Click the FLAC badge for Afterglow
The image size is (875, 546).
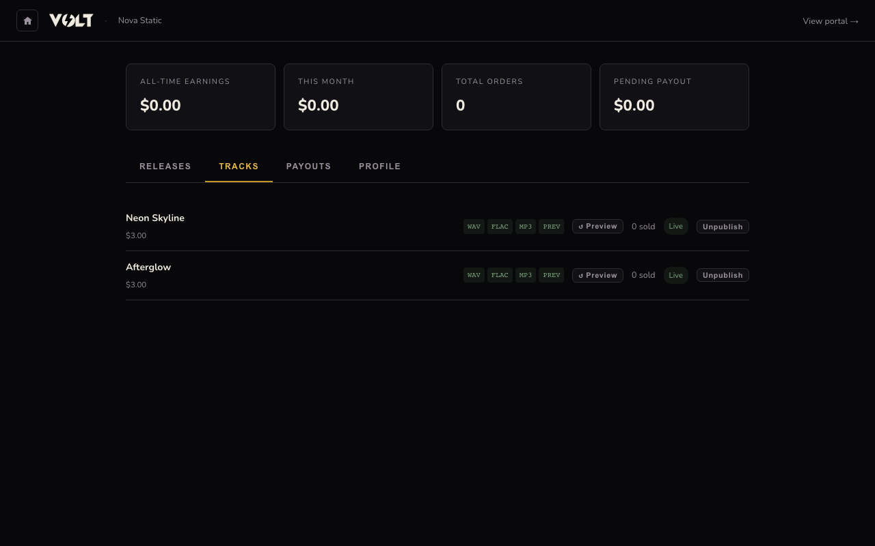(500, 276)
